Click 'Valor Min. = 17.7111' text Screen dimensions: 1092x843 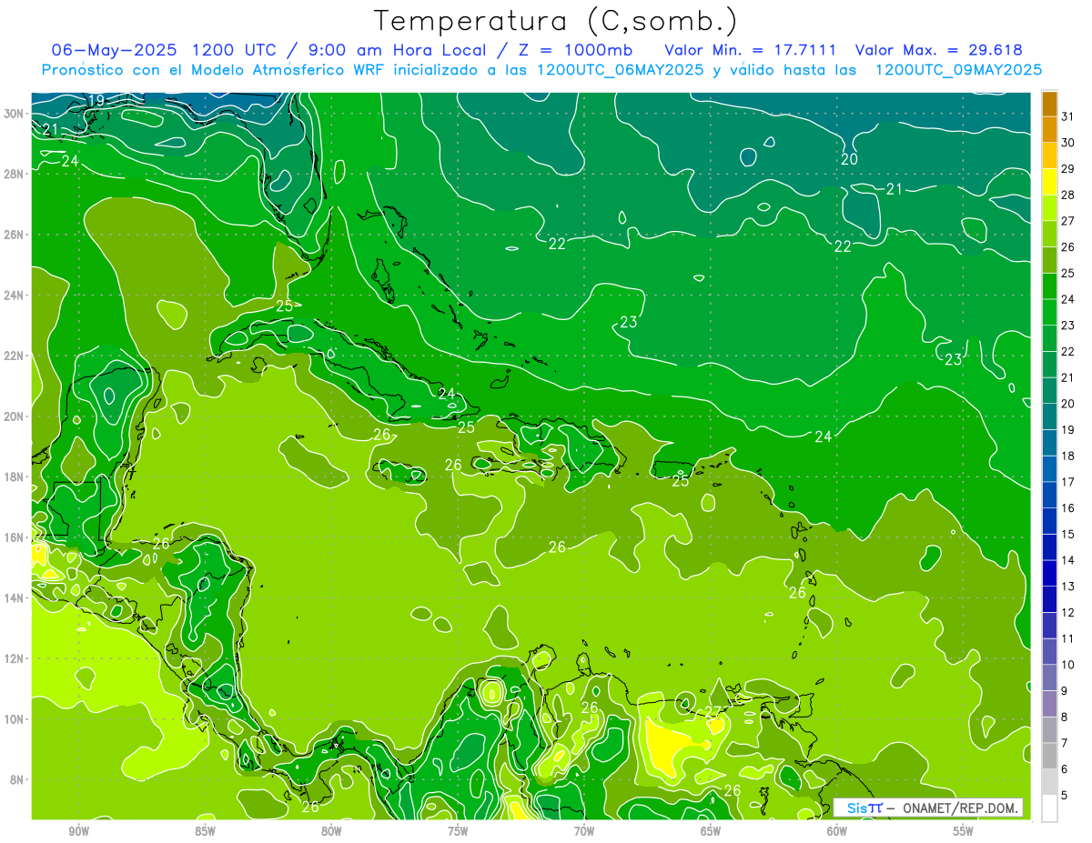point(751,50)
